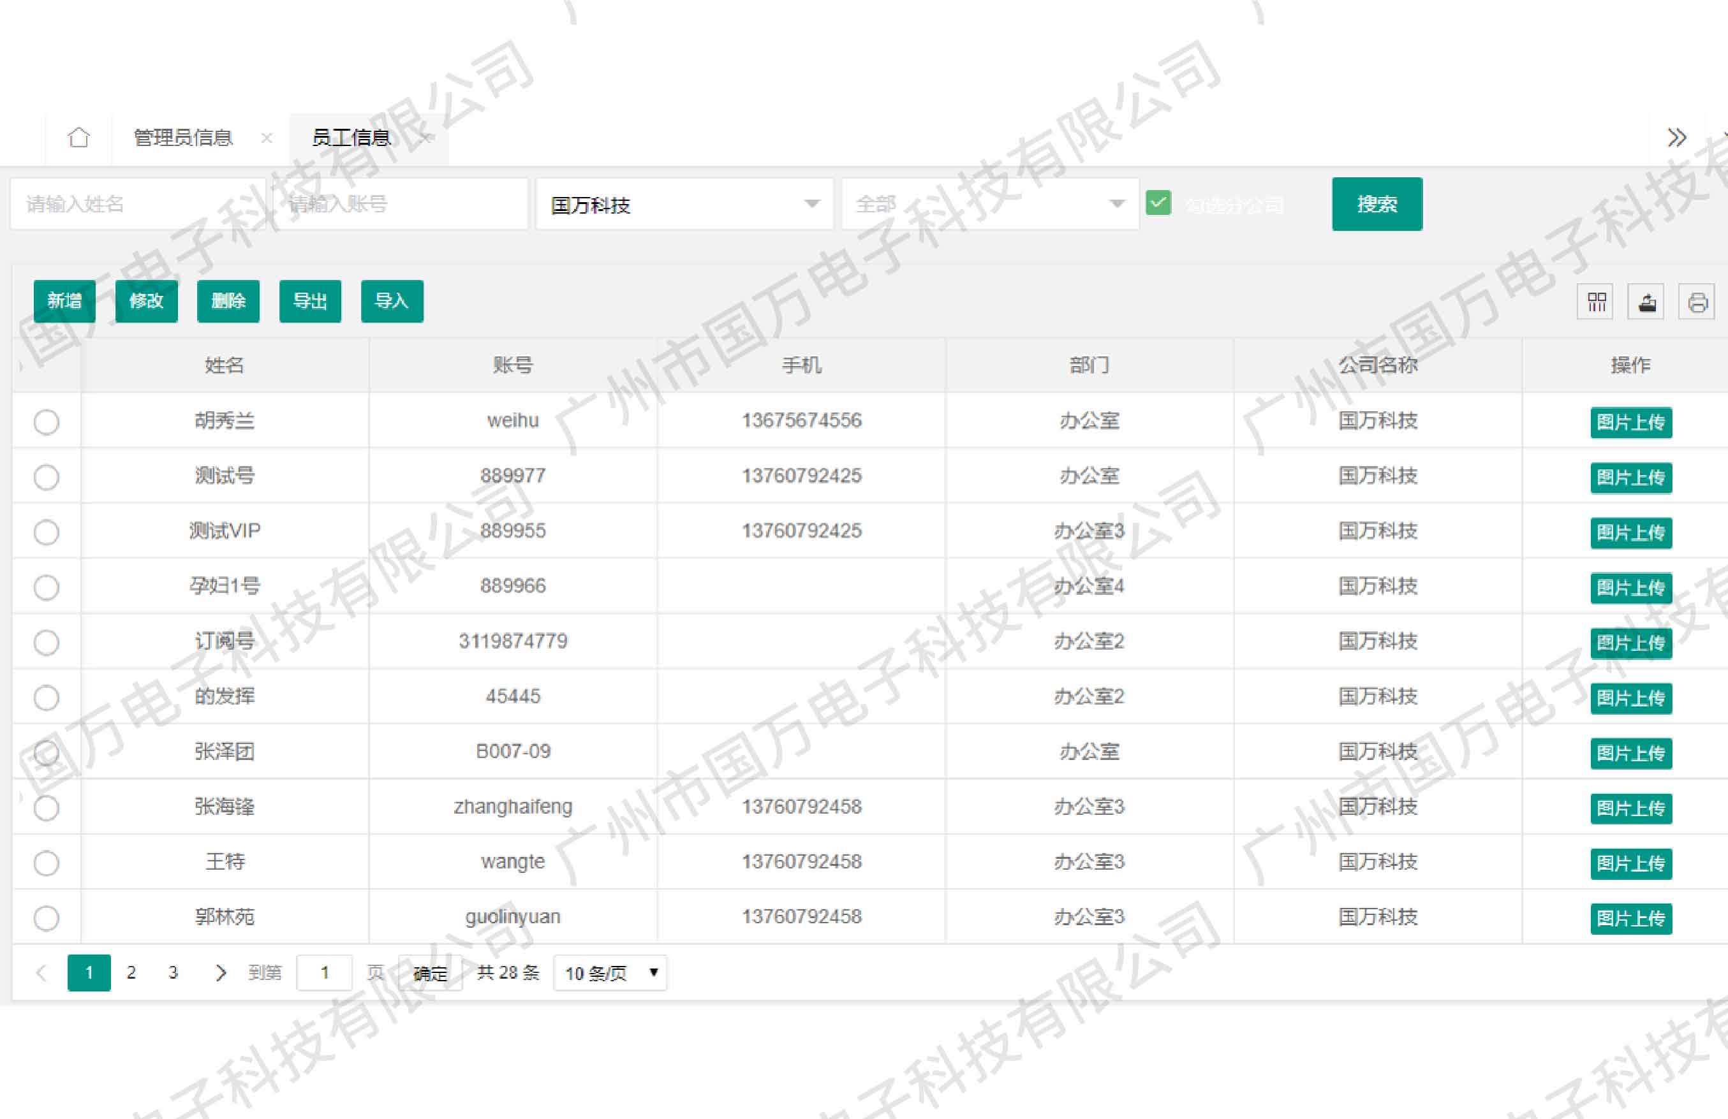Switch to the 管理员信息 tab
1728x1119 pixels.
coord(183,137)
